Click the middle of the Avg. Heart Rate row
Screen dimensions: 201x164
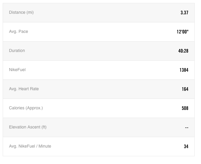point(99,89)
